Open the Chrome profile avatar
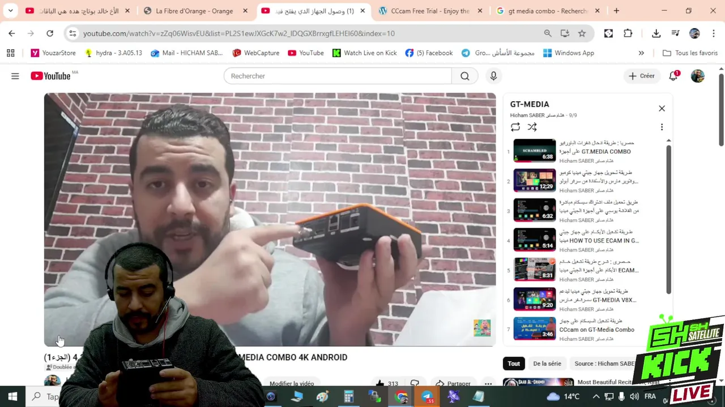This screenshot has width=725, height=407. [694, 33]
